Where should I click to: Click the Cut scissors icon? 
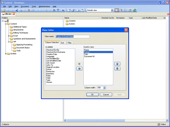pyautogui.click(x=17, y=10)
